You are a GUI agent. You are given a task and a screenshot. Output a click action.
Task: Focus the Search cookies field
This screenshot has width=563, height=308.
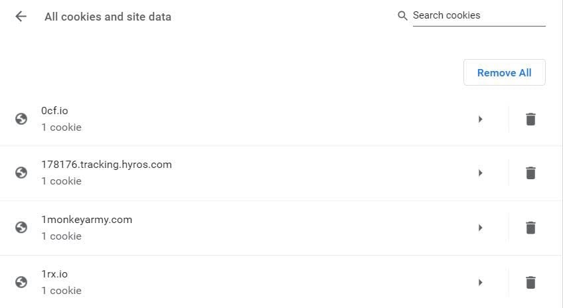[478, 16]
